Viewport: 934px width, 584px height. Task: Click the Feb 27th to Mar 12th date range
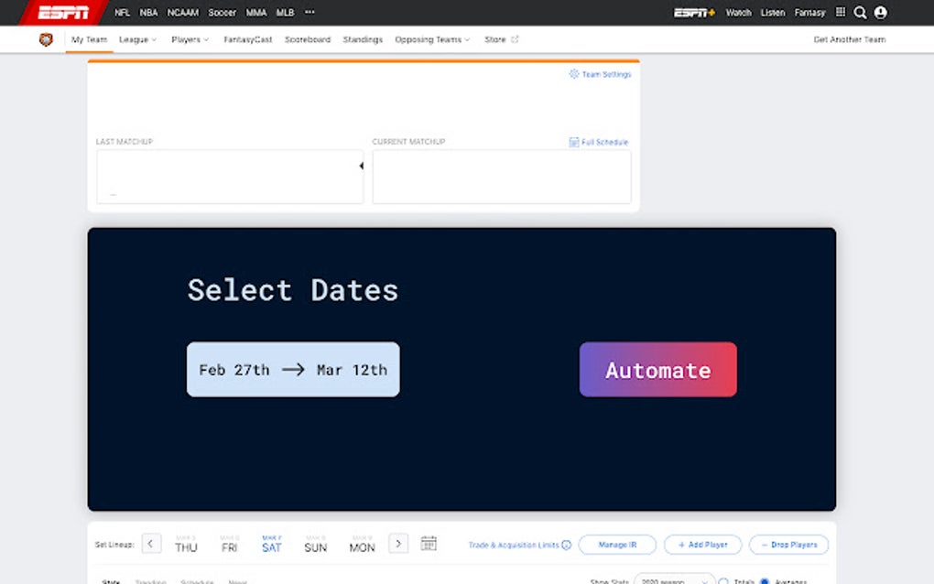tap(292, 370)
